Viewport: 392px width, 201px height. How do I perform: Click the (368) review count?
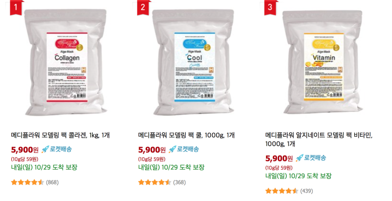click(x=179, y=182)
